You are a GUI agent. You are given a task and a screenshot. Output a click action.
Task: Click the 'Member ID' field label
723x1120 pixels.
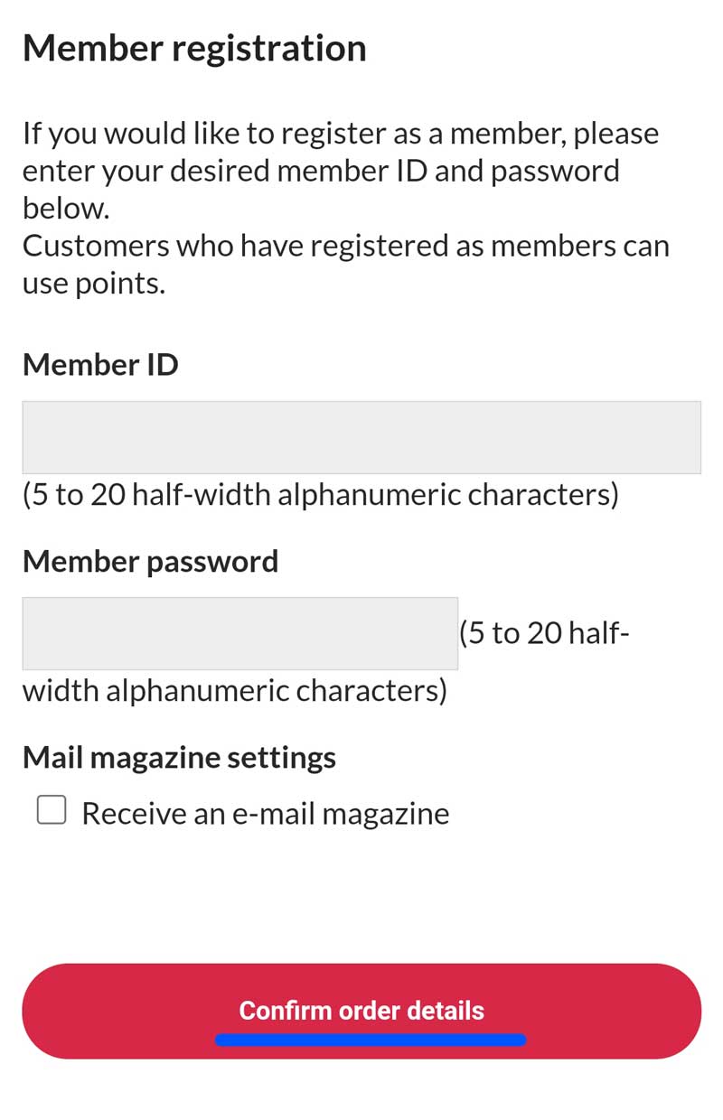pyautogui.click(x=100, y=365)
